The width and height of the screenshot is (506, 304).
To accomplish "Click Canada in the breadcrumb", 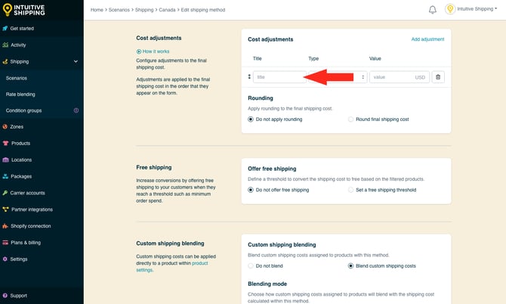I will click(x=167, y=10).
